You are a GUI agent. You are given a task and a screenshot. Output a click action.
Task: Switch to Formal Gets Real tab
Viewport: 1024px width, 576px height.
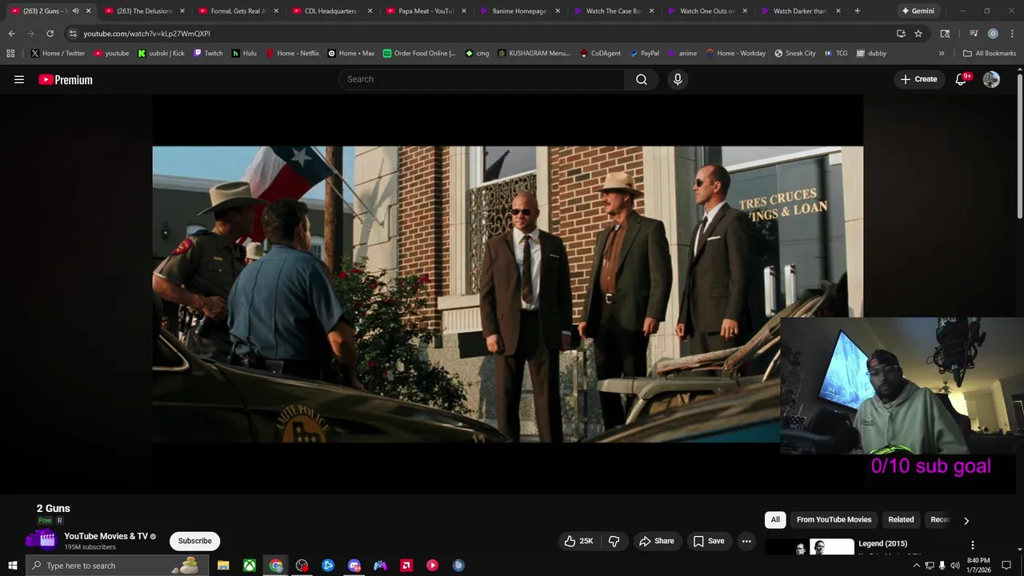(x=238, y=11)
